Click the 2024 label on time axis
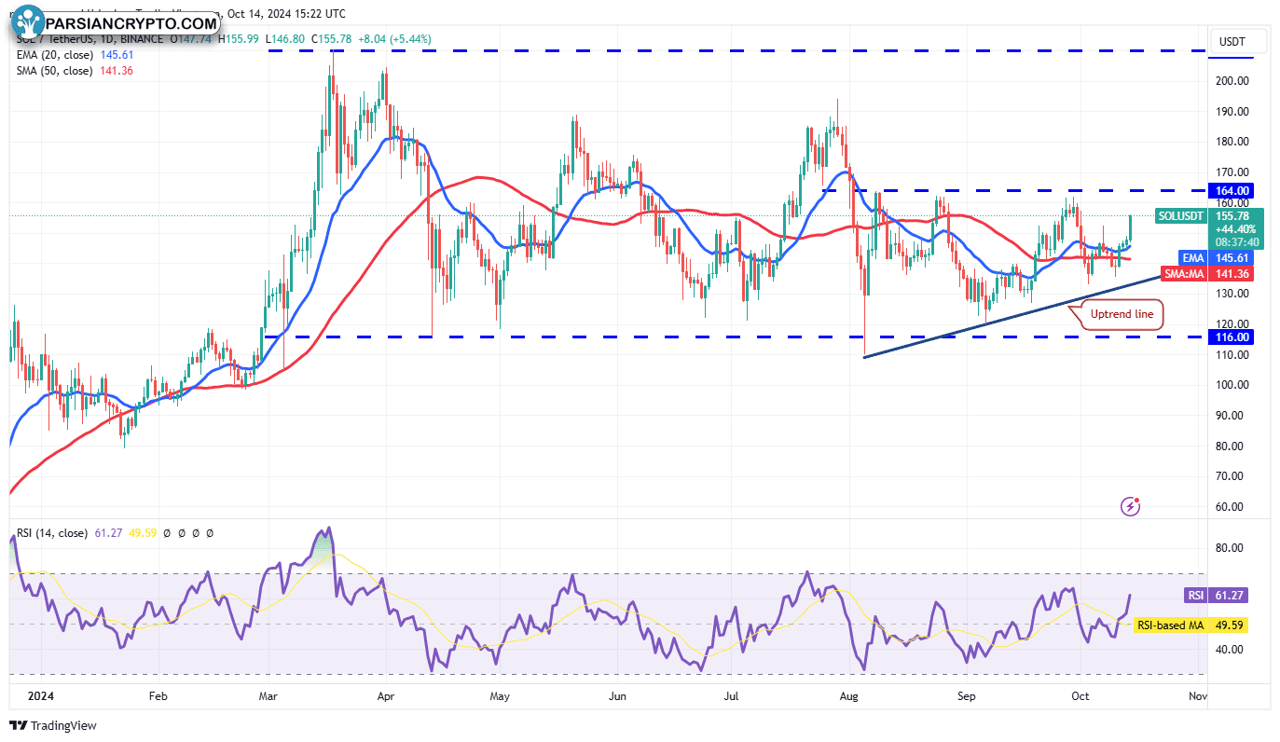The height and width of the screenshot is (742, 1280). click(40, 695)
